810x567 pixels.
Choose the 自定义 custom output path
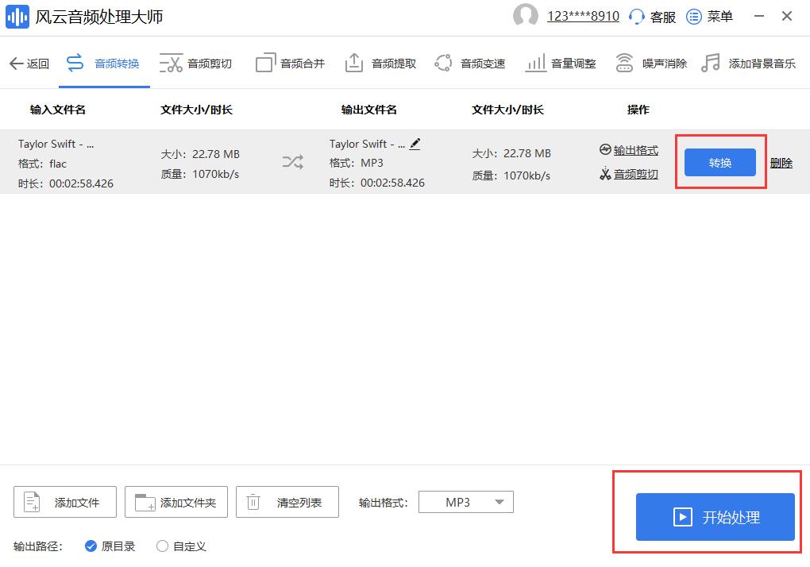(182, 546)
